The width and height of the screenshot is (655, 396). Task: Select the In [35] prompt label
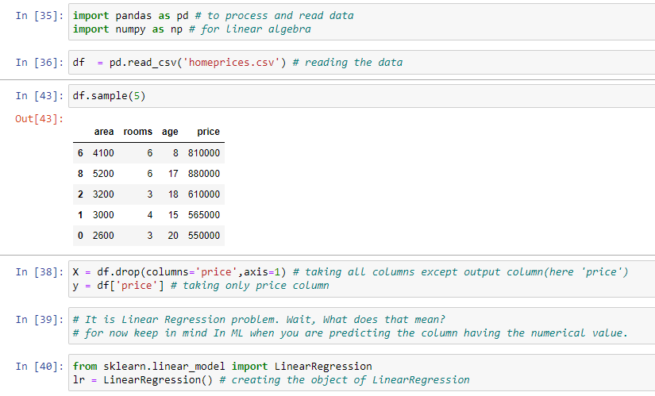pyautogui.click(x=39, y=15)
